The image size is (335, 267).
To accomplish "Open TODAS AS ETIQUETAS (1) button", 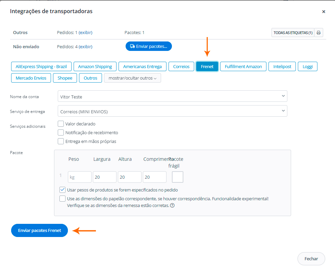I will coord(293,33).
